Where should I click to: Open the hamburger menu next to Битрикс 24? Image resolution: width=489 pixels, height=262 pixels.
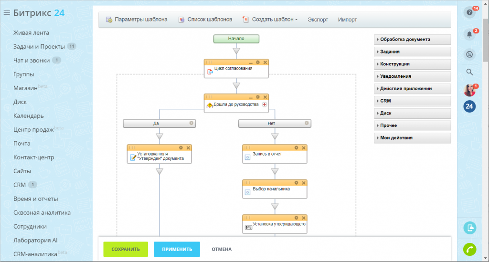pos(7,13)
